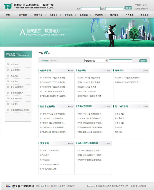Open the DCZL23 HC2型 product link
Screen dimensions: 154x190
click(89, 78)
